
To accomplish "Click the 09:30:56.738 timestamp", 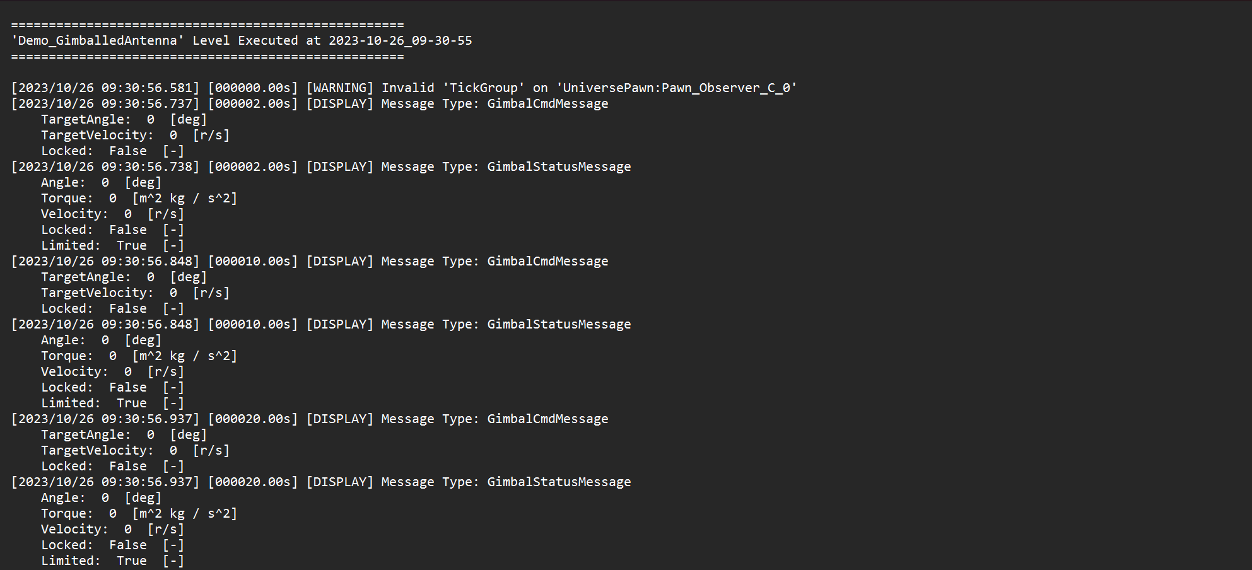I will (x=149, y=167).
